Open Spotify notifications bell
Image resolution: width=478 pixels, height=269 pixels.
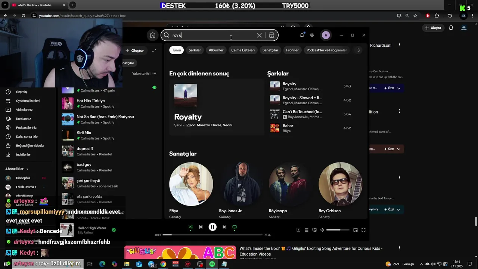302,35
